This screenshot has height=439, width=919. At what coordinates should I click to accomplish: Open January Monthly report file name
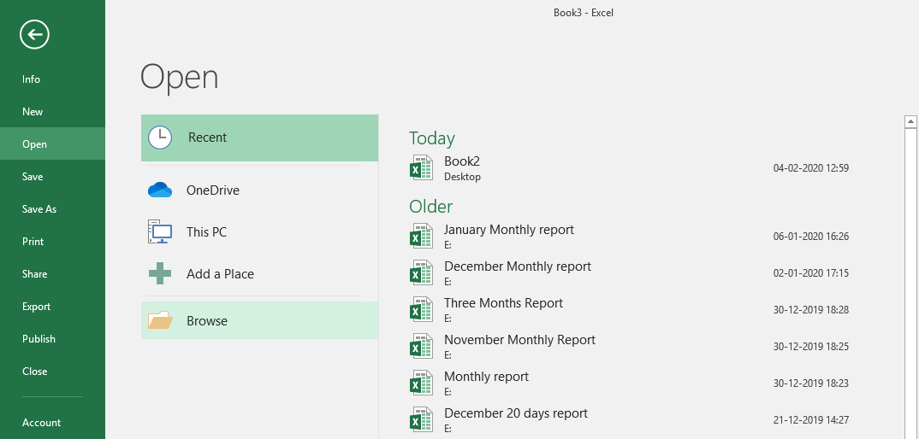click(x=509, y=230)
